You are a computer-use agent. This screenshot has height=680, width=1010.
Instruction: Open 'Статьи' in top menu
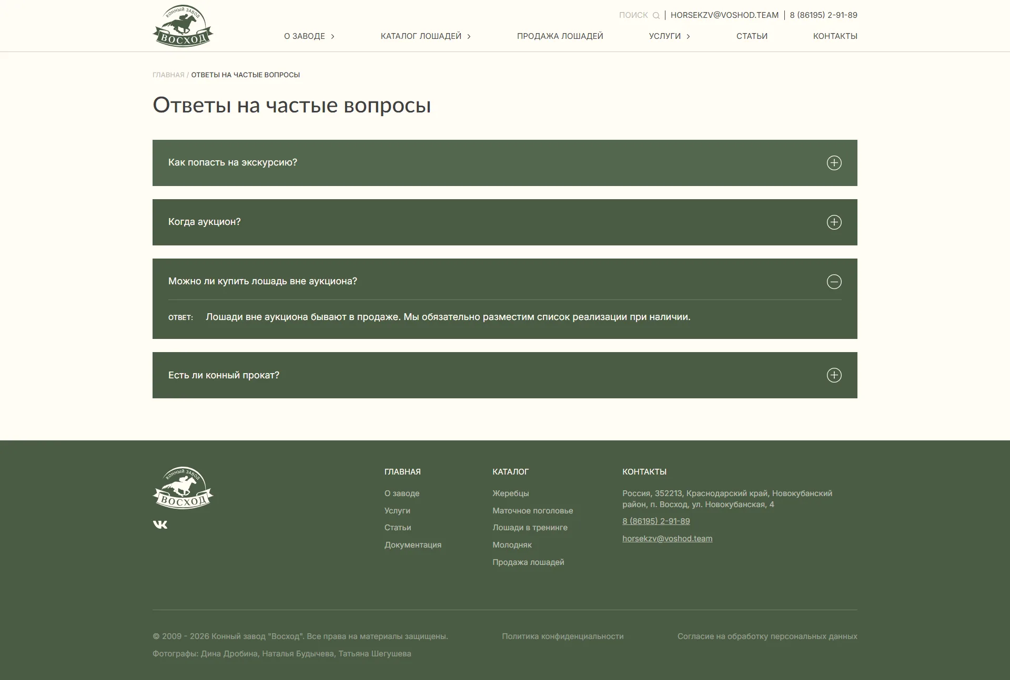pos(752,36)
